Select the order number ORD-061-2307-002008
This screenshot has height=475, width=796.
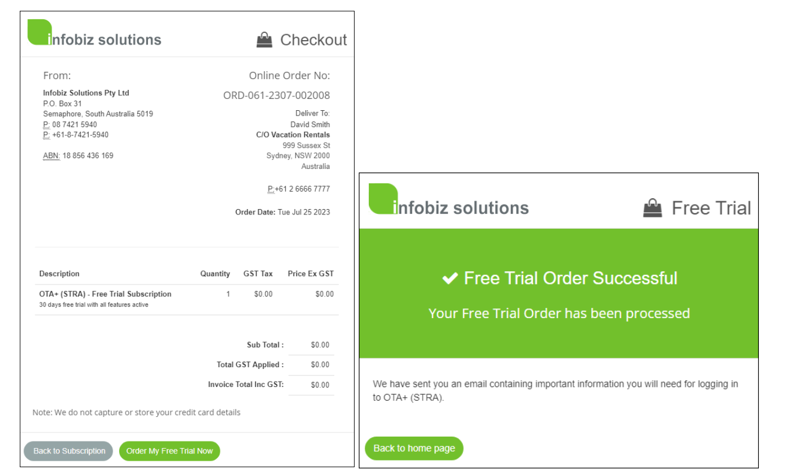click(x=277, y=95)
